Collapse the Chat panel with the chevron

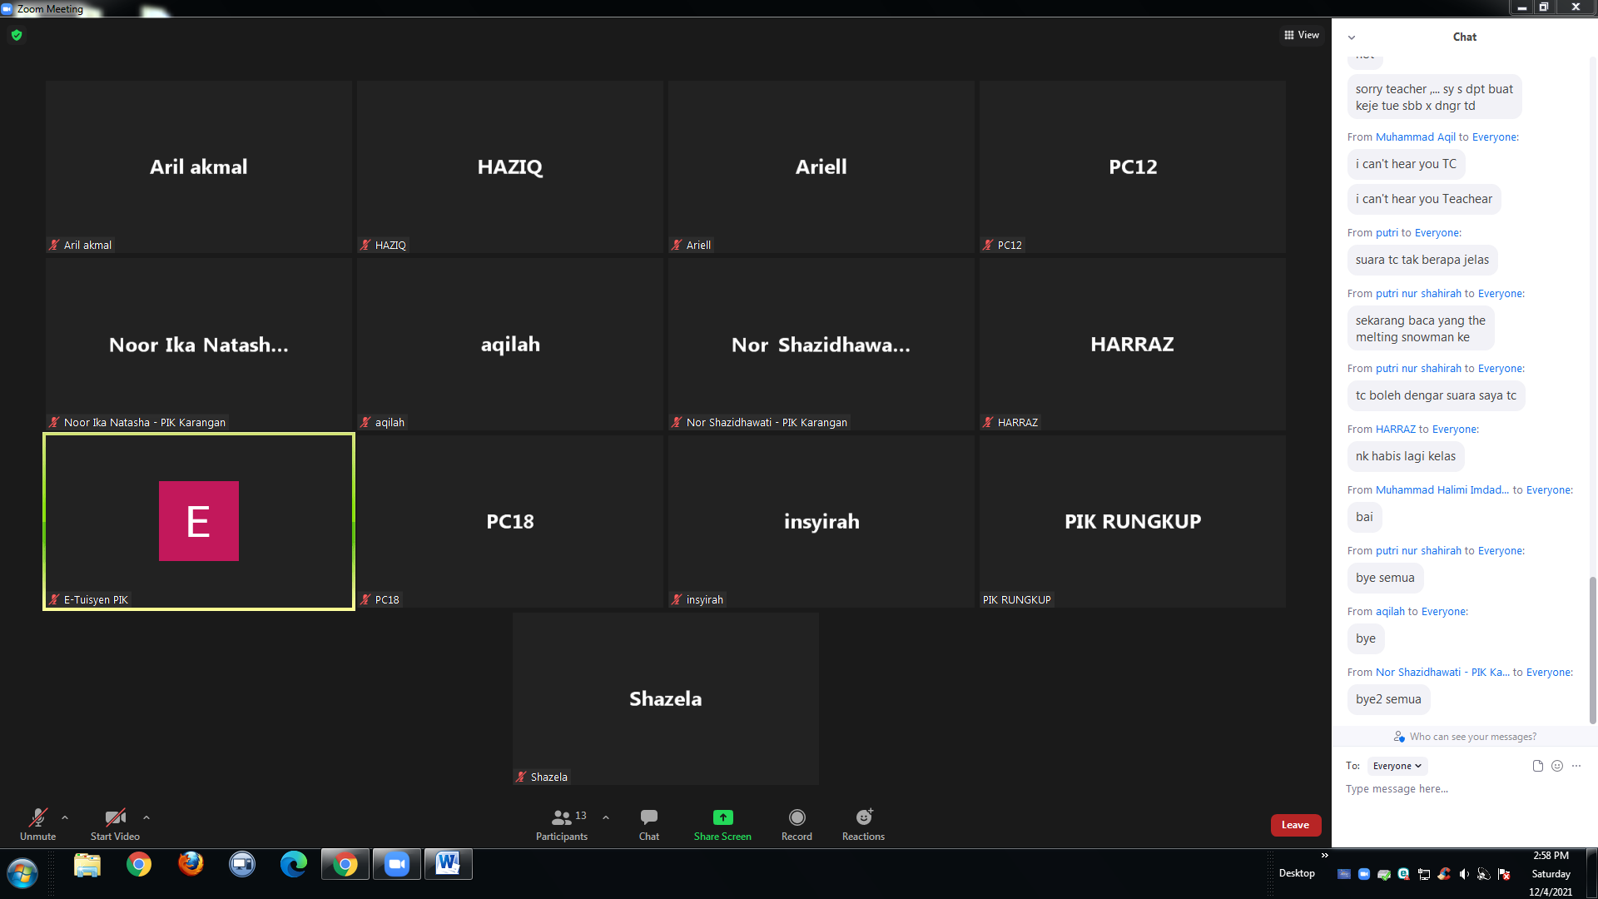[x=1352, y=37]
